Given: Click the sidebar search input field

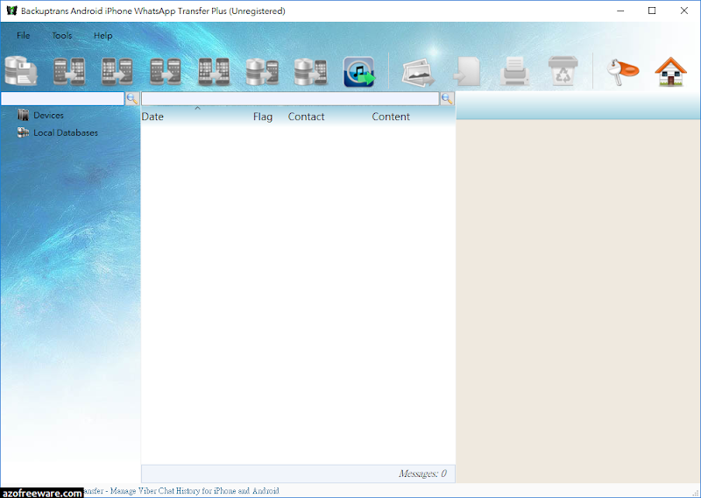Looking at the screenshot, I should [62, 98].
